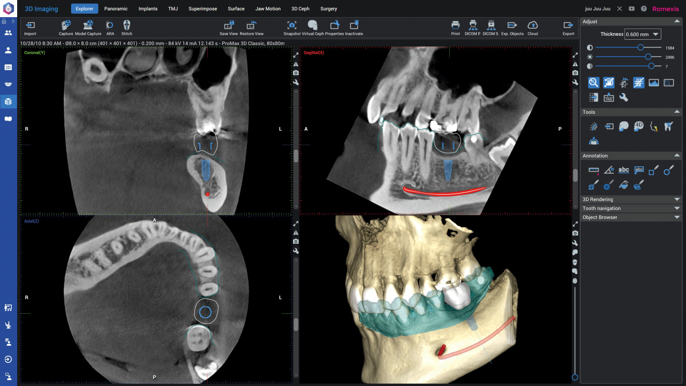686x386 pixels.
Task: Click the Export button
Action: pos(568,27)
